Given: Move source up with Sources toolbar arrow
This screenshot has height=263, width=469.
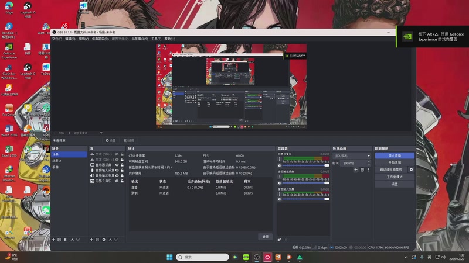Looking at the screenshot, I should [110, 240].
